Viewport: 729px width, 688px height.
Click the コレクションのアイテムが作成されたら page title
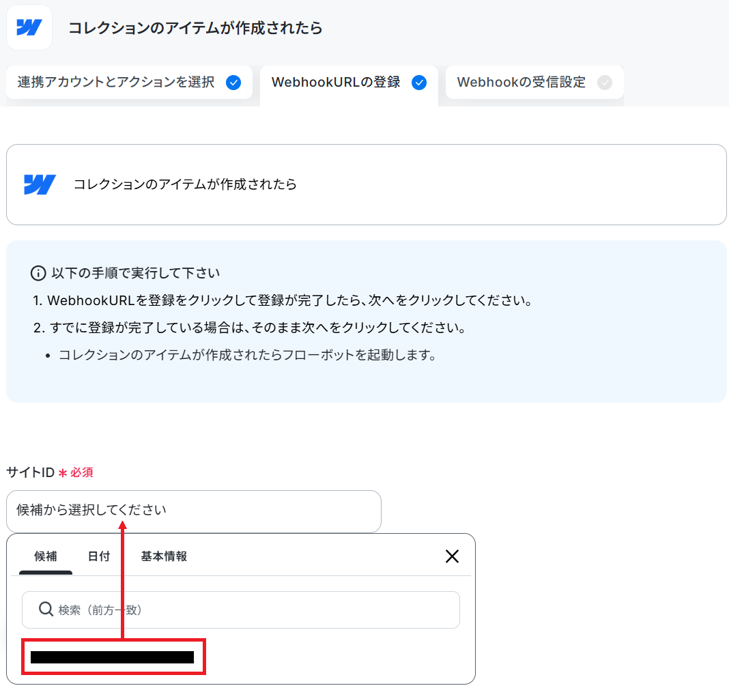pyautogui.click(x=195, y=28)
